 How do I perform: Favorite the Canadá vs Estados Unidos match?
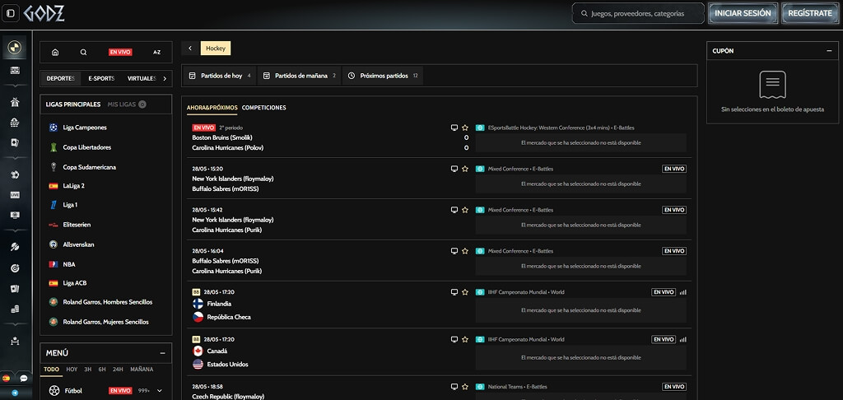click(x=465, y=339)
